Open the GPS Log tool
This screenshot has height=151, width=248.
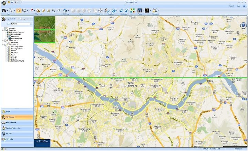[x=65, y=10]
